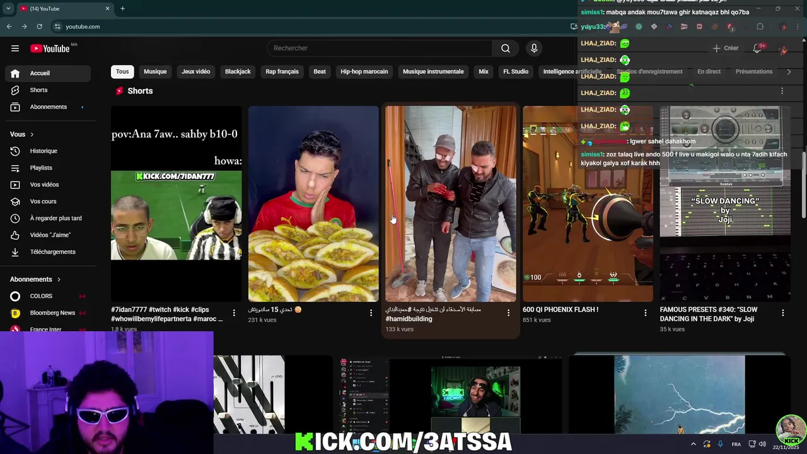Click the browser back arrow
The width and height of the screenshot is (807, 454).
9,26
